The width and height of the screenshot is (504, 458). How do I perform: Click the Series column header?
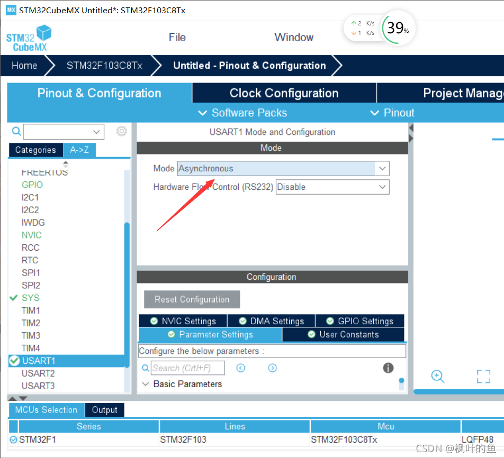coord(89,426)
